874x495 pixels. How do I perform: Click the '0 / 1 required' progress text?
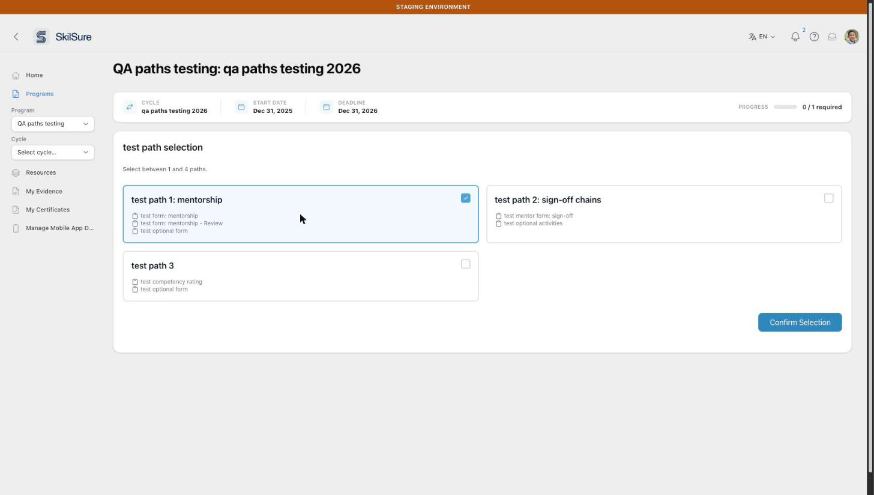[x=822, y=107]
